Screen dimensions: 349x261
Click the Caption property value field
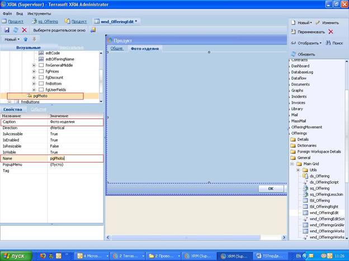(x=76, y=122)
